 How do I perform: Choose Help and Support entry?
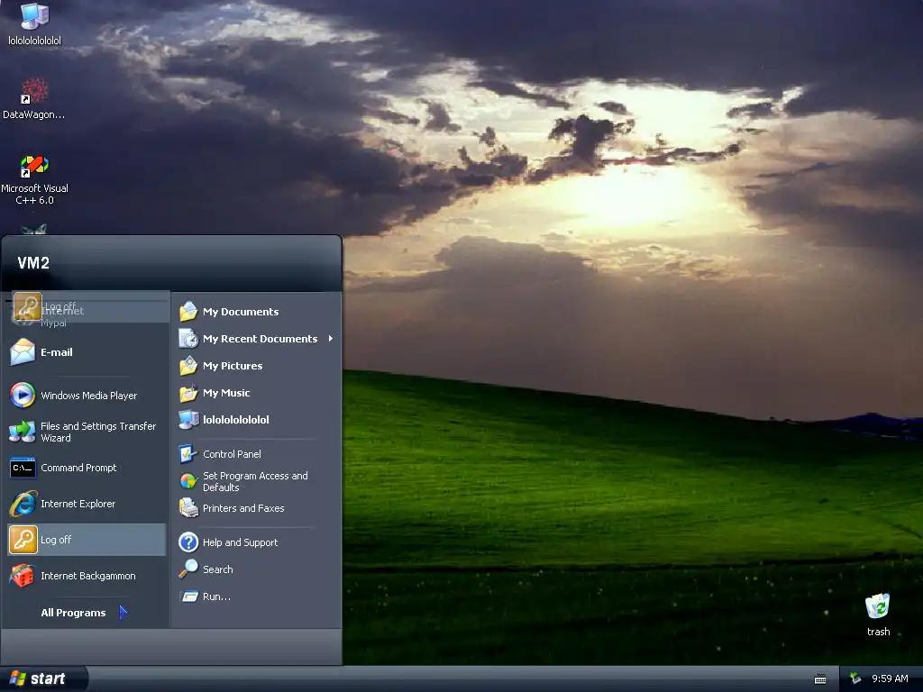[x=257, y=542]
